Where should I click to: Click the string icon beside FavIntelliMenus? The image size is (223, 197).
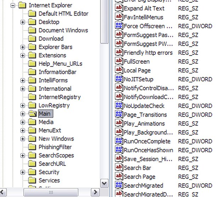click(x=119, y=17)
